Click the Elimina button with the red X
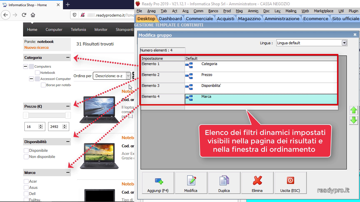This screenshot has width=360, height=202. 257,183
